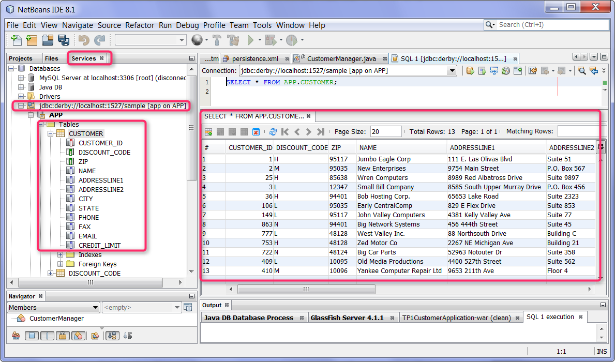
Task: Toggle Sort by Name A-Z button
Action: point(112,336)
